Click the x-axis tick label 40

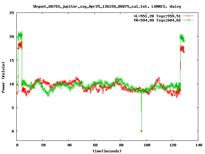point(69,145)
